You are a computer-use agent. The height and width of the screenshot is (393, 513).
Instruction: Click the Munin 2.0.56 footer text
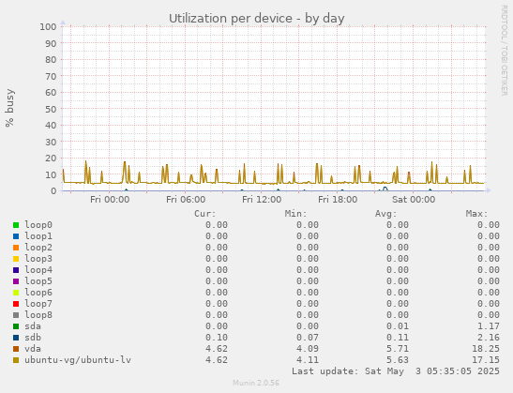pos(256,383)
